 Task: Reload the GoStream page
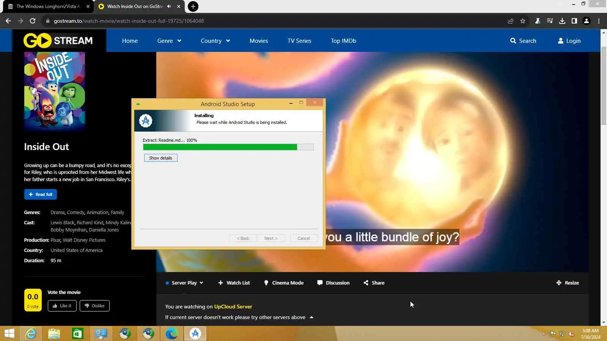click(x=33, y=21)
